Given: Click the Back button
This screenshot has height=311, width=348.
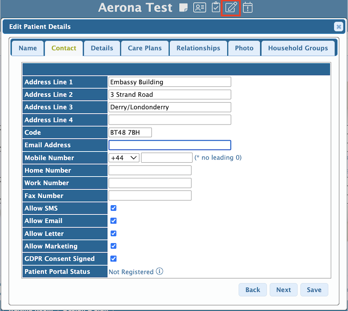Looking at the screenshot, I should (x=253, y=290).
